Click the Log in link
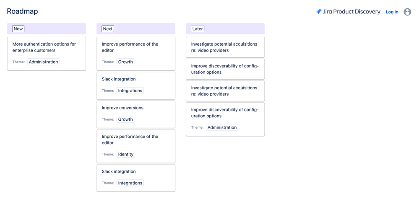This screenshot has width=419, height=207. click(x=392, y=12)
